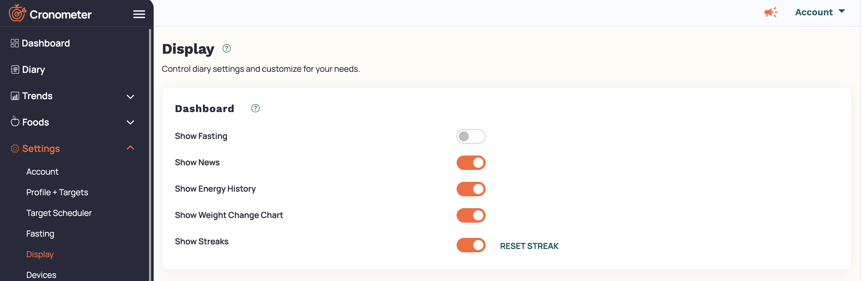Click the help icon beside Display heading
862x281 pixels.
(x=227, y=49)
